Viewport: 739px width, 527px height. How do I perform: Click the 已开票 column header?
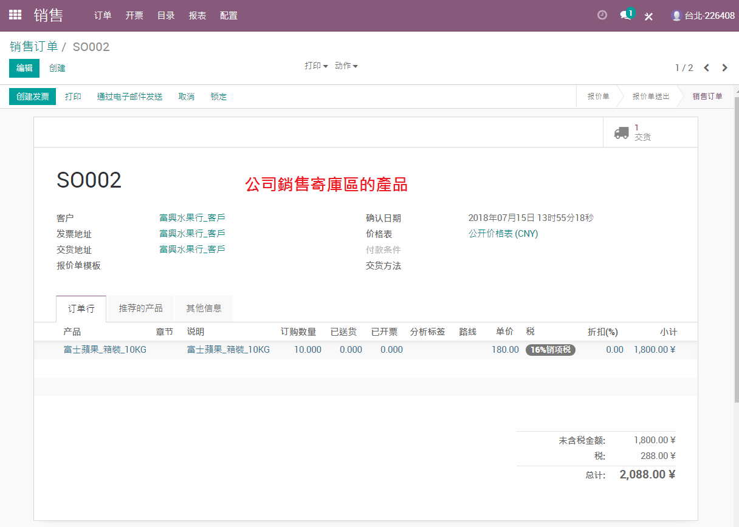tap(384, 332)
